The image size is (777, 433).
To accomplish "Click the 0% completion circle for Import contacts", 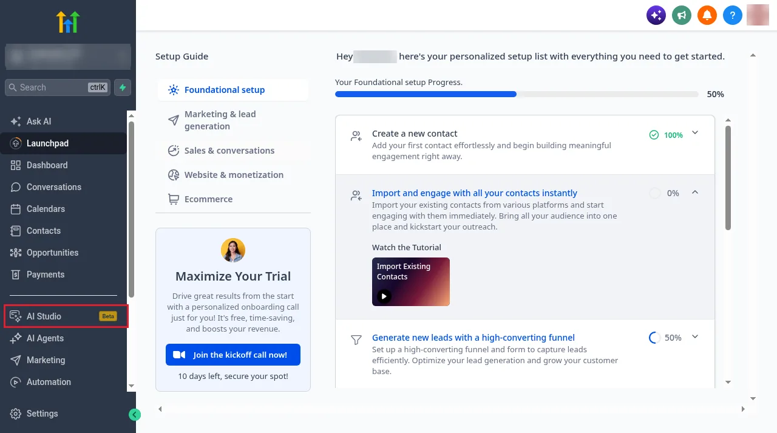I will (x=654, y=193).
